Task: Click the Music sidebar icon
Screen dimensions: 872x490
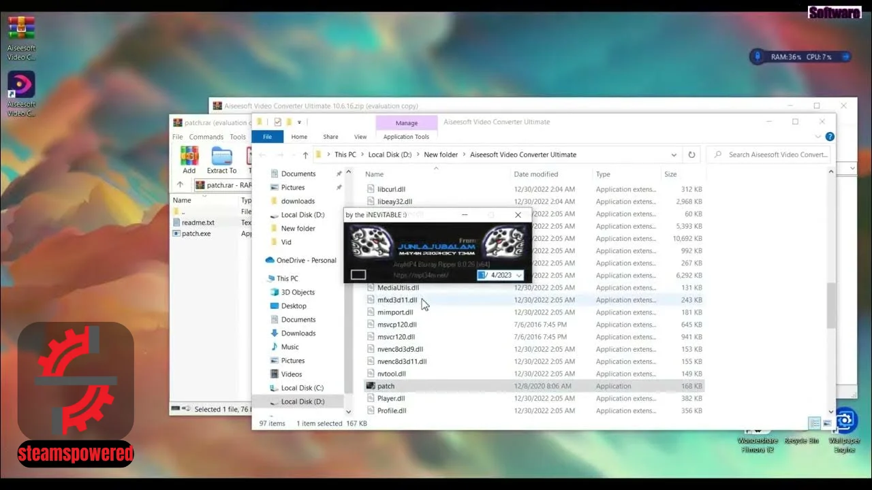Action: point(274,346)
